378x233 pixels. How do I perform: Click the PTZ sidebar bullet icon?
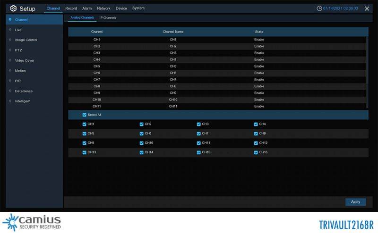coord(10,50)
